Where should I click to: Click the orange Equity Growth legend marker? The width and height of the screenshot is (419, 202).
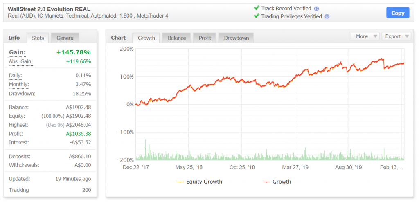click(x=180, y=182)
